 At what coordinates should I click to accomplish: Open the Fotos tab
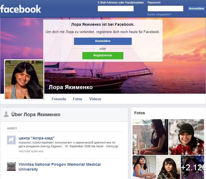click(77, 99)
